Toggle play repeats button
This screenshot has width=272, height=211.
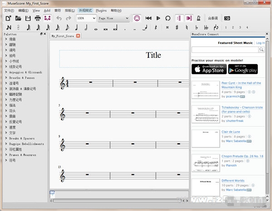coord(179,18)
